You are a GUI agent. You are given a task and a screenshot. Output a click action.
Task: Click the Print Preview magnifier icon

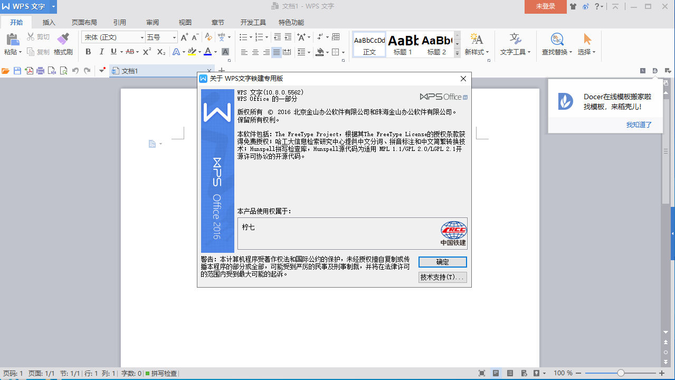pyautogui.click(x=63, y=71)
